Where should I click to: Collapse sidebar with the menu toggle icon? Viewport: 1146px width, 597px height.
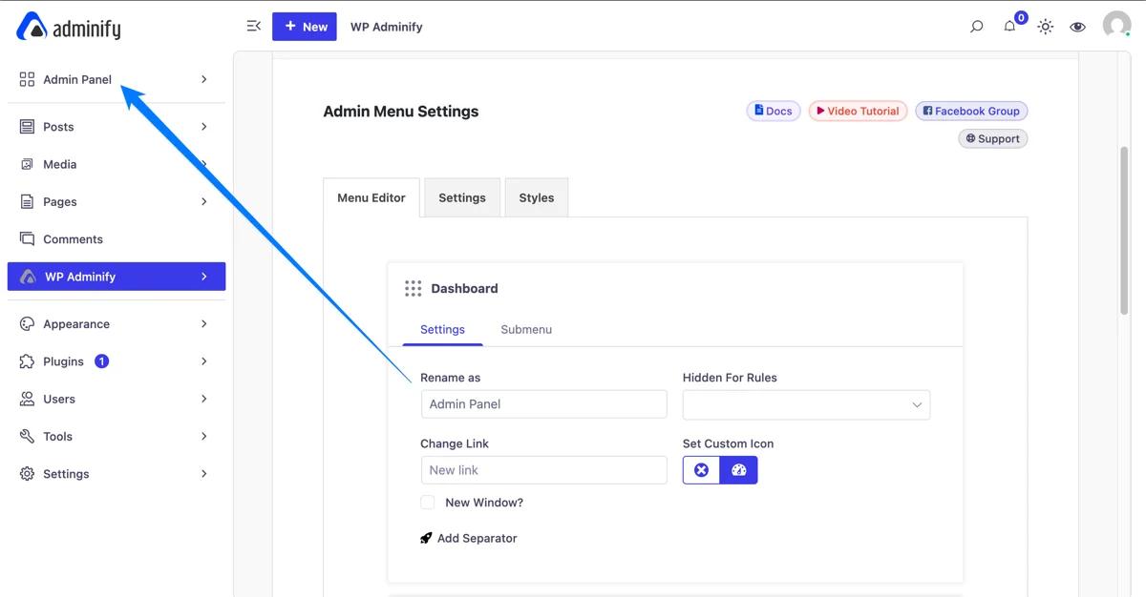(253, 27)
